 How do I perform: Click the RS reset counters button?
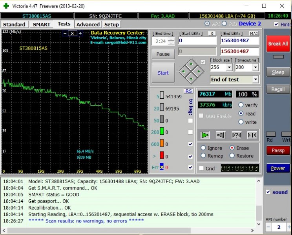[x=189, y=91]
